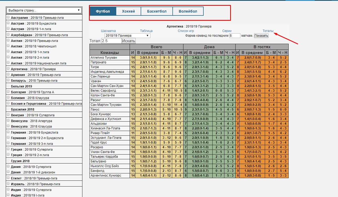
Task: Click the Патронато team name
Action: click(x=98, y=62)
